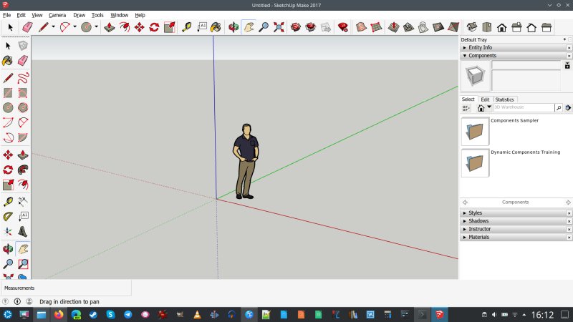Open the Dynamic Components Training collection
Viewport: 573px width, 322px height.
(x=476, y=162)
